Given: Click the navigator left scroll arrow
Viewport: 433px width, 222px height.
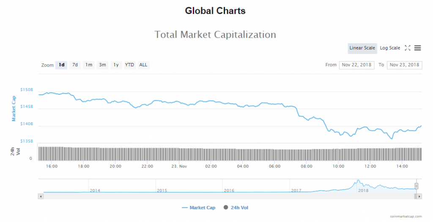Looking at the screenshot, I should click(x=41, y=196).
